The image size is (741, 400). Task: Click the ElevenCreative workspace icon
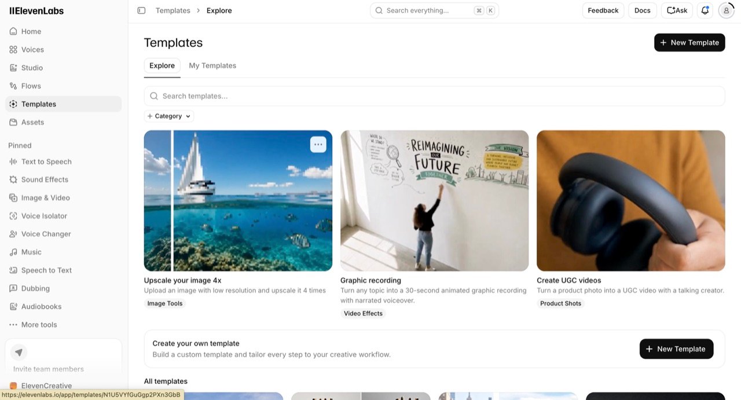[13, 386]
